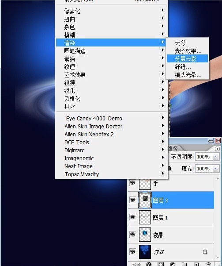Click the delete layer trash icon
Viewport: 222px width, 266px height.
coord(208,264)
